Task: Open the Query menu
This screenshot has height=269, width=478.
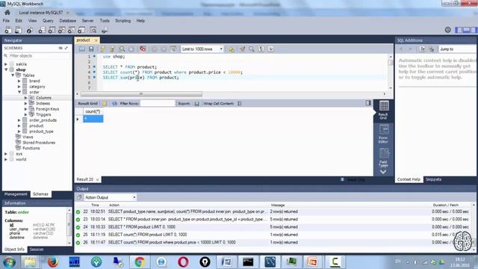Action: tap(48, 21)
